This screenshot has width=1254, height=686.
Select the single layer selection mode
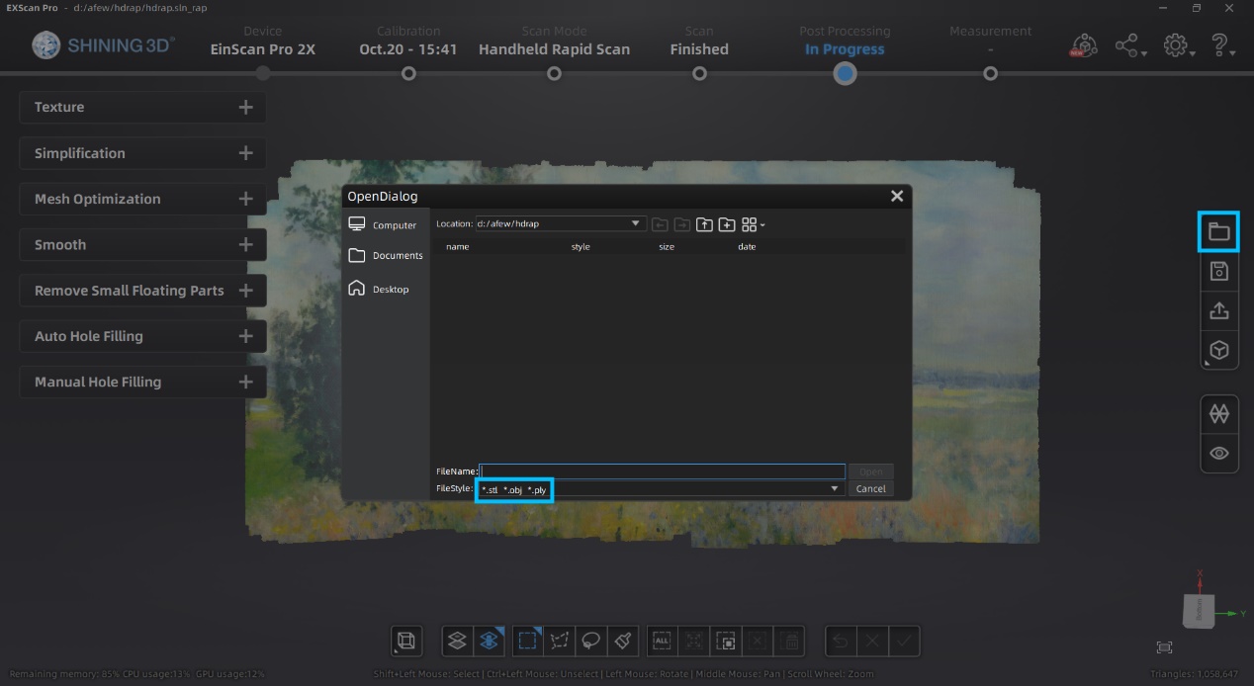(457, 641)
